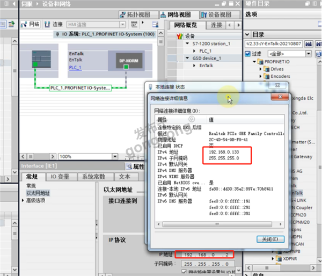322x276 pixels.
Task: Click the left tab-scroll arrow in overview panel
Action: pos(229,25)
